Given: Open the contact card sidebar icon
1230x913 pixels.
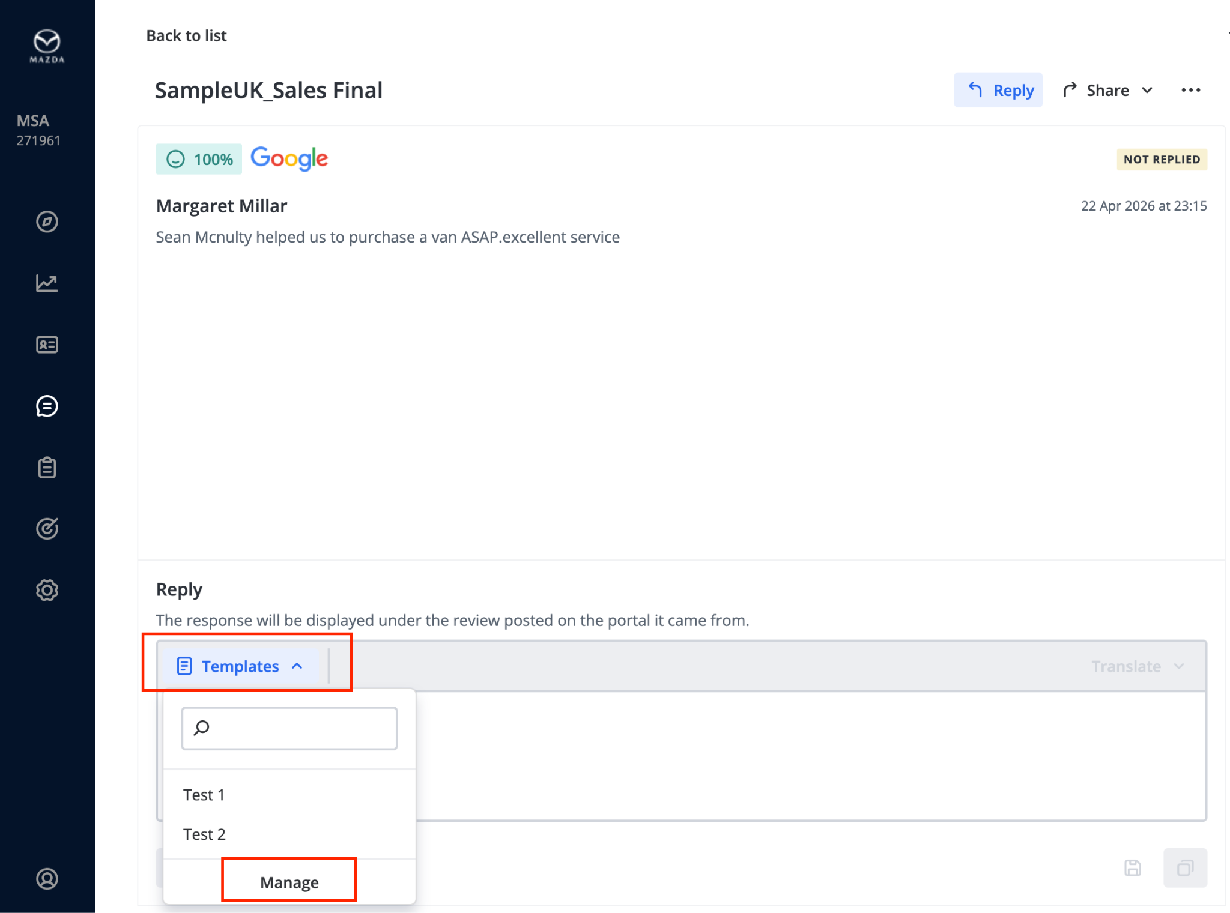Looking at the screenshot, I should click(x=47, y=345).
